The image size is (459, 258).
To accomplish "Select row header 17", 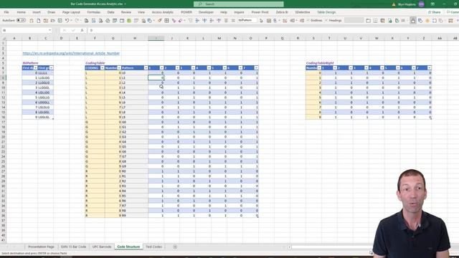I will coord(3,123).
